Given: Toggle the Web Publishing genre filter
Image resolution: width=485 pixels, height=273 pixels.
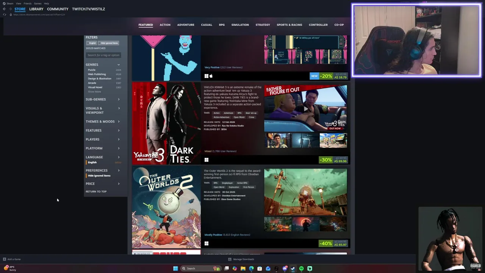Looking at the screenshot, I should click(97, 74).
